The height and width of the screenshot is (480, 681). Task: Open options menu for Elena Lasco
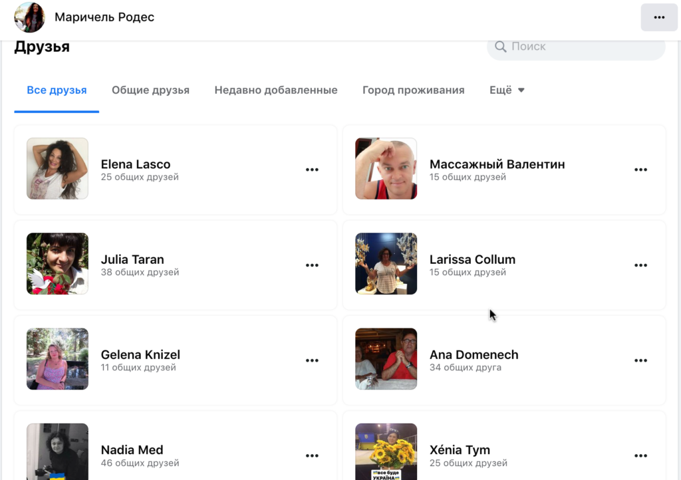tap(312, 170)
